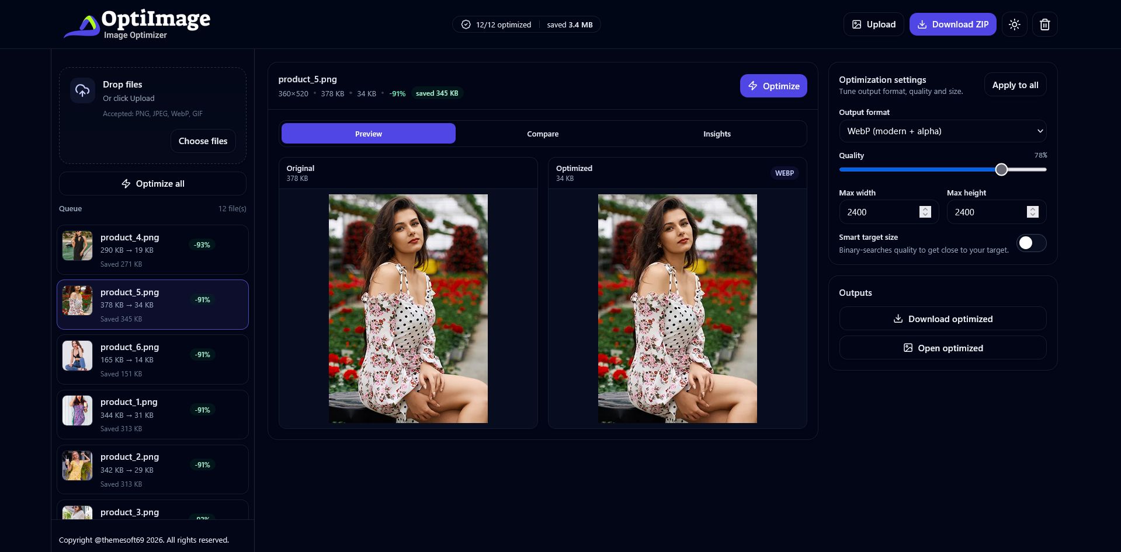1121x552 pixels.
Task: Click the trash icon to clear all
Action: (1044, 25)
